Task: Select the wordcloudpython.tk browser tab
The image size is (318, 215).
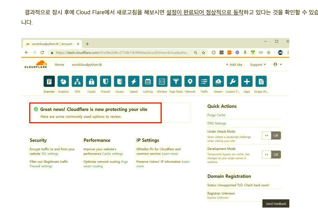Action: [x=52, y=44]
